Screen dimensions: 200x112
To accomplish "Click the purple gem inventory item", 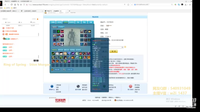I will (69, 61).
